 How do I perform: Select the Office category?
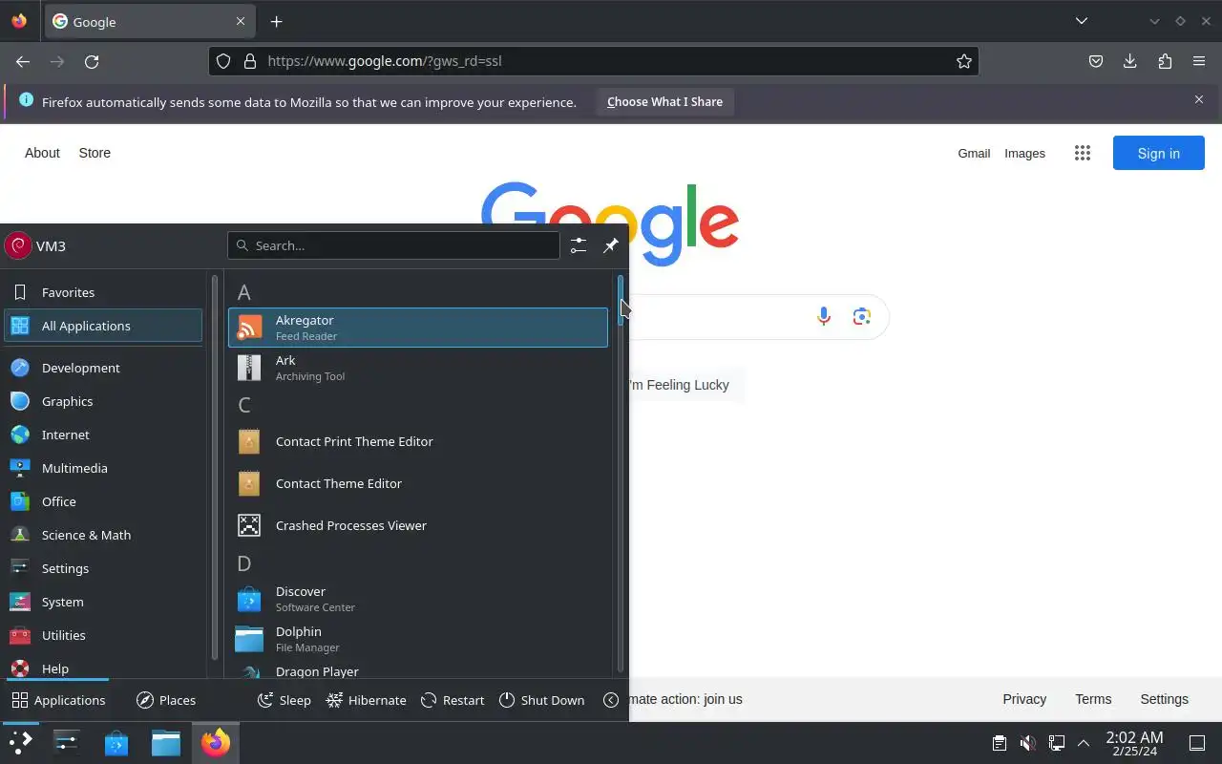click(103, 501)
